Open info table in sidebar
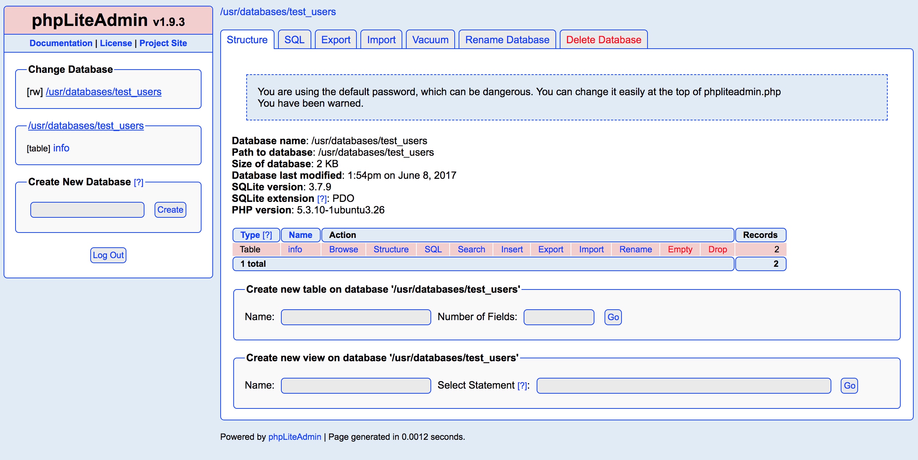Screen dimensions: 918x460 pyautogui.click(x=61, y=148)
